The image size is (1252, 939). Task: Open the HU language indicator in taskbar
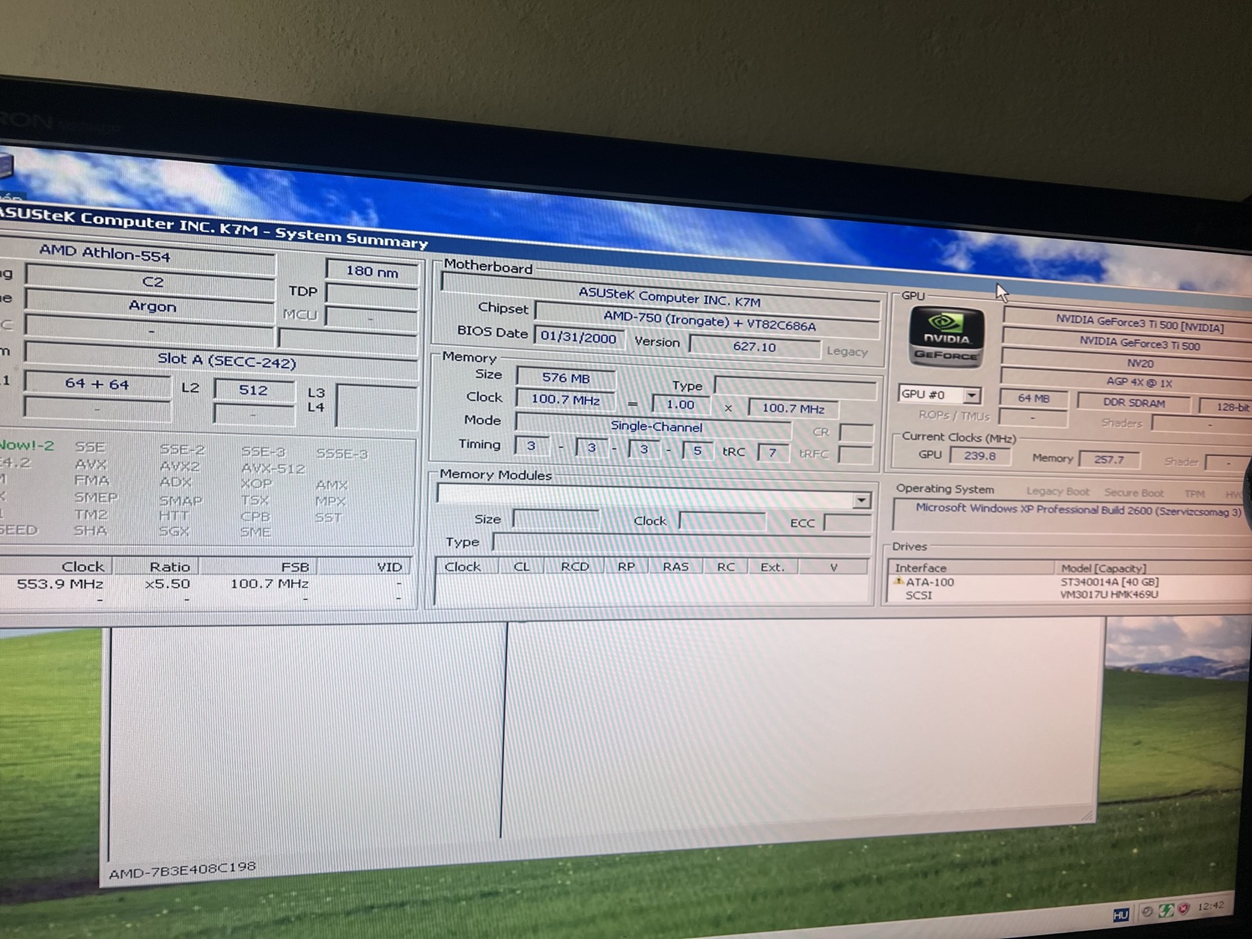tap(1120, 915)
